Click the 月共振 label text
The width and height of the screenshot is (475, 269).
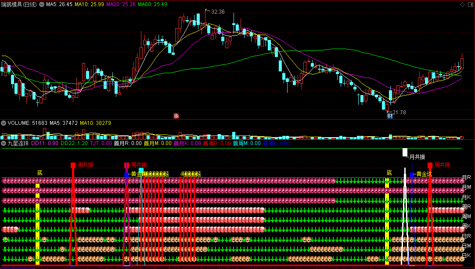417,157
